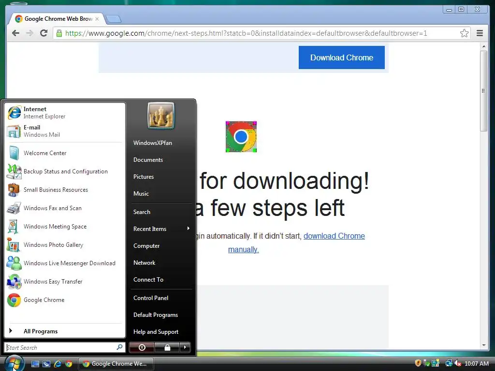Viewport: 495px width, 371px height.
Task: Click the 10:07 AM clock
Action: [x=476, y=364]
